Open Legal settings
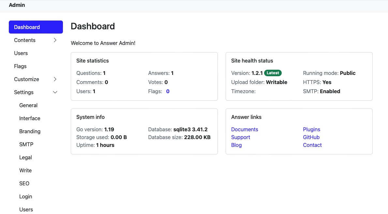The width and height of the screenshot is (388, 214). pos(25,157)
